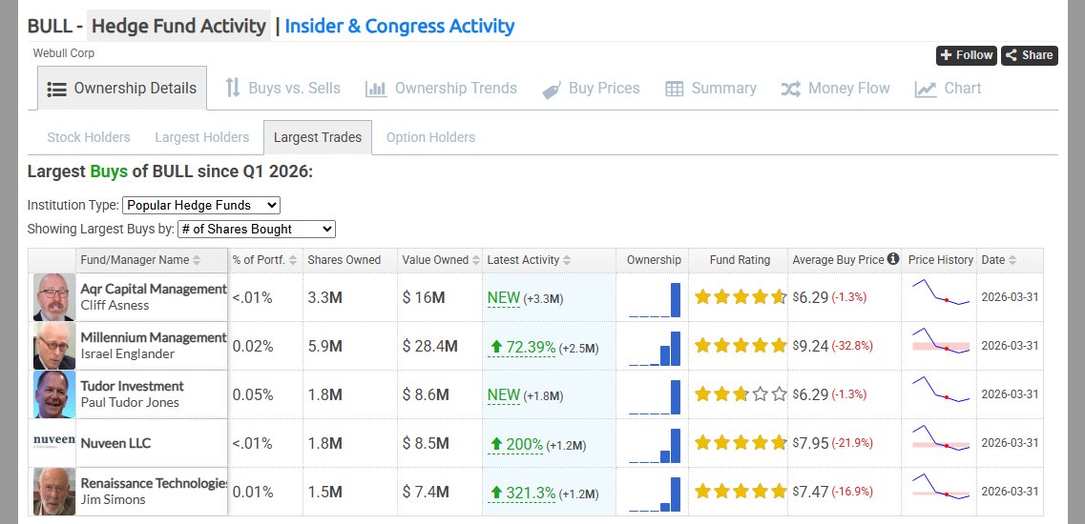Click the $9.24 average buy price
Image resolution: width=1085 pixels, height=524 pixels.
(x=811, y=346)
